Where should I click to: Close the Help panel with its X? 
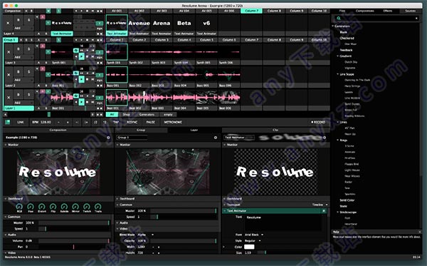(x=420, y=232)
